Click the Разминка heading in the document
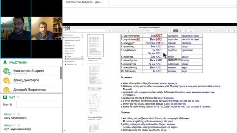 (x=126, y=77)
